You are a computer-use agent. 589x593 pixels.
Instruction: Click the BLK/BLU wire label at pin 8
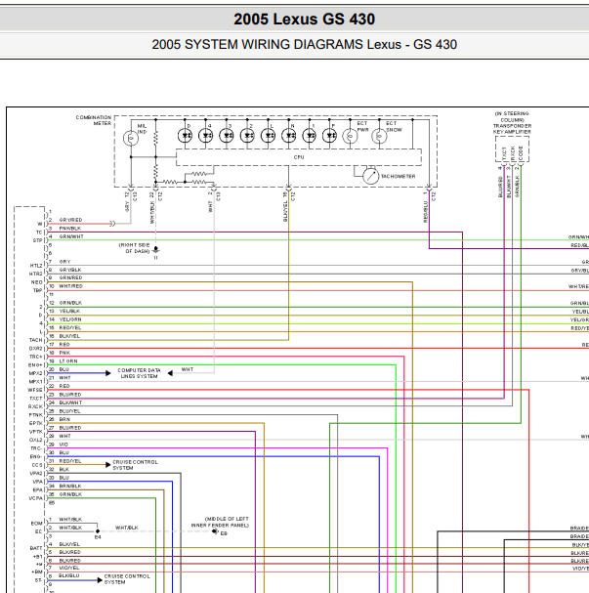point(69,575)
